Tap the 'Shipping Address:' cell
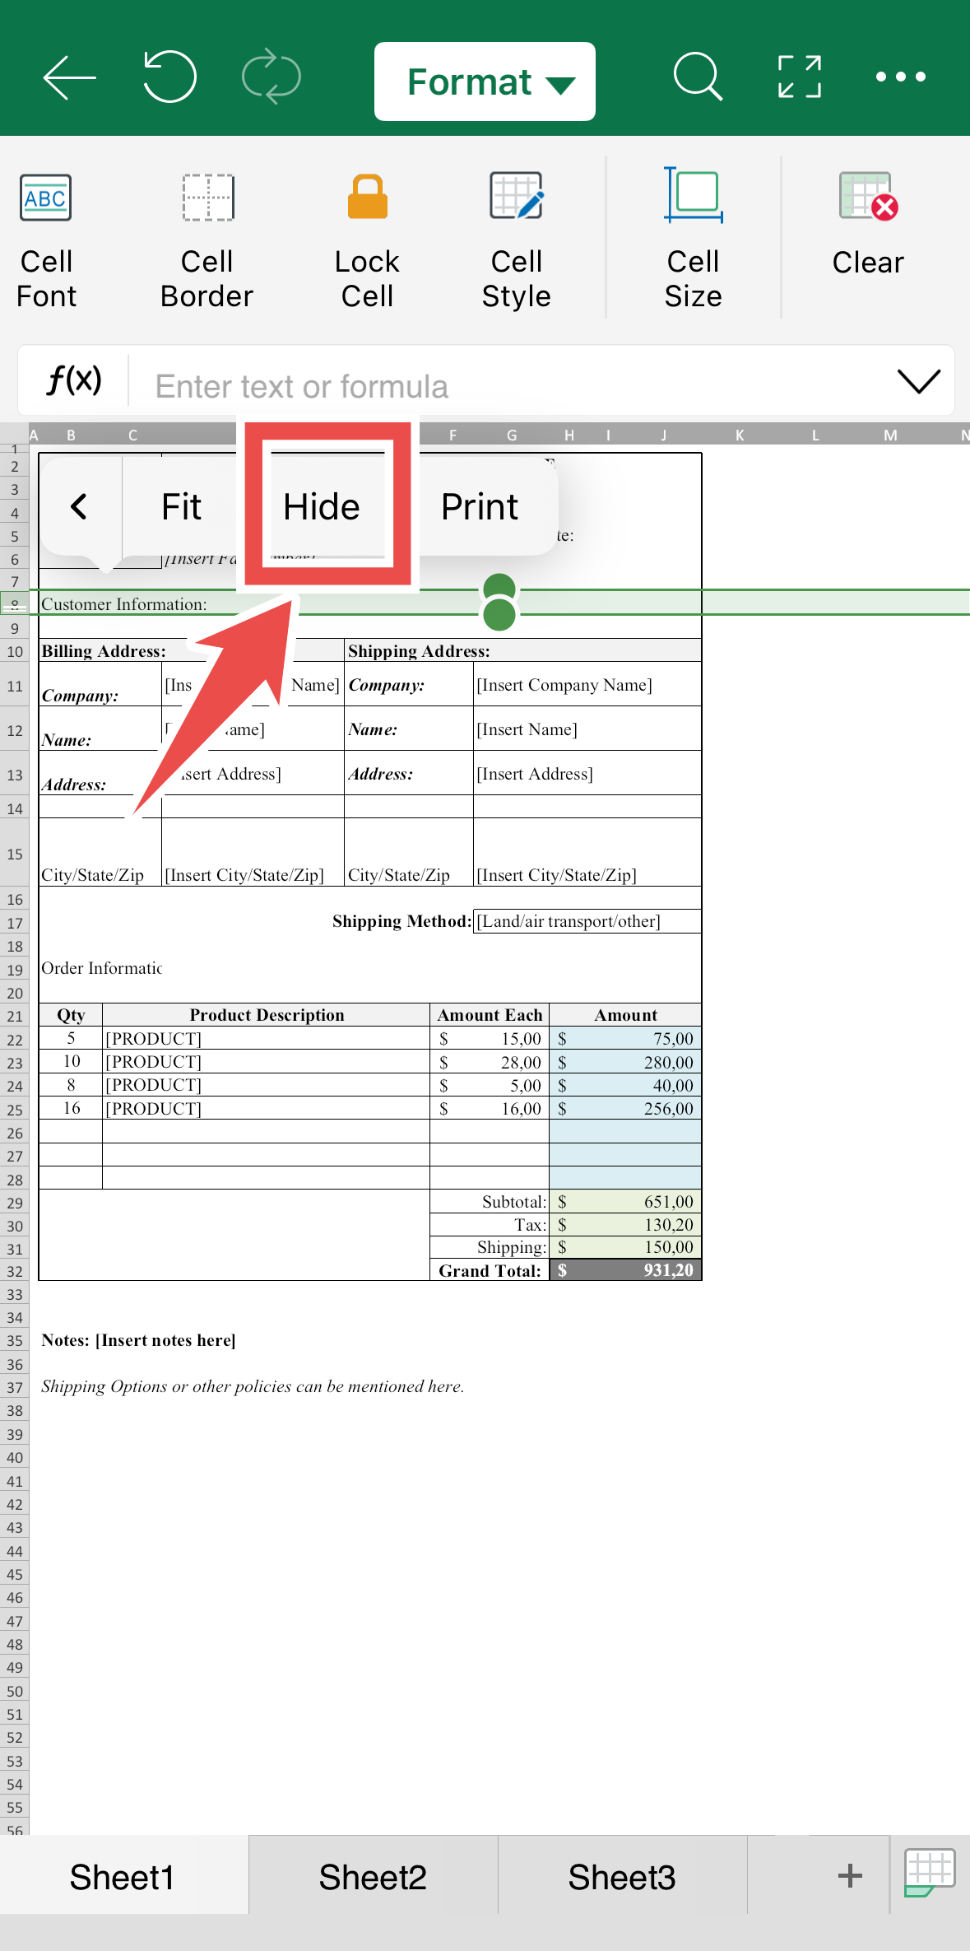The height and width of the screenshot is (1951, 970). pyautogui.click(x=419, y=651)
